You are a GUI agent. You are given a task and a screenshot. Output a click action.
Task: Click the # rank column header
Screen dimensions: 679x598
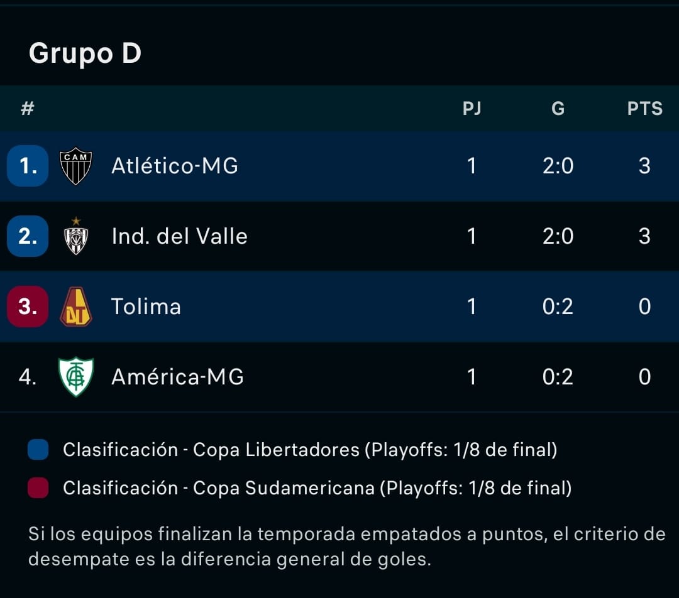coord(27,109)
